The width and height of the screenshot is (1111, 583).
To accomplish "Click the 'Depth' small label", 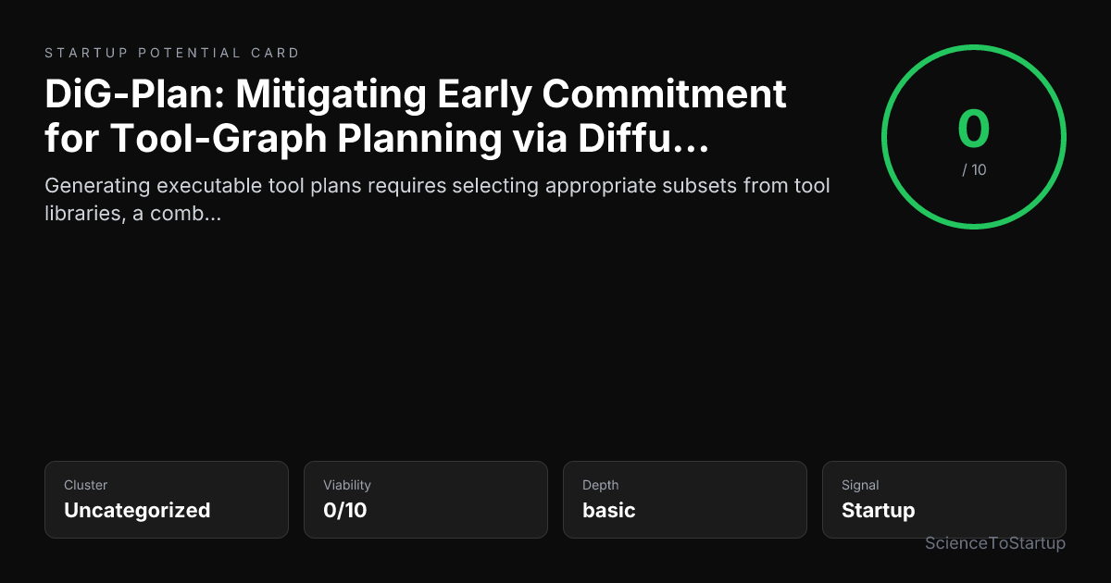I will point(601,485).
